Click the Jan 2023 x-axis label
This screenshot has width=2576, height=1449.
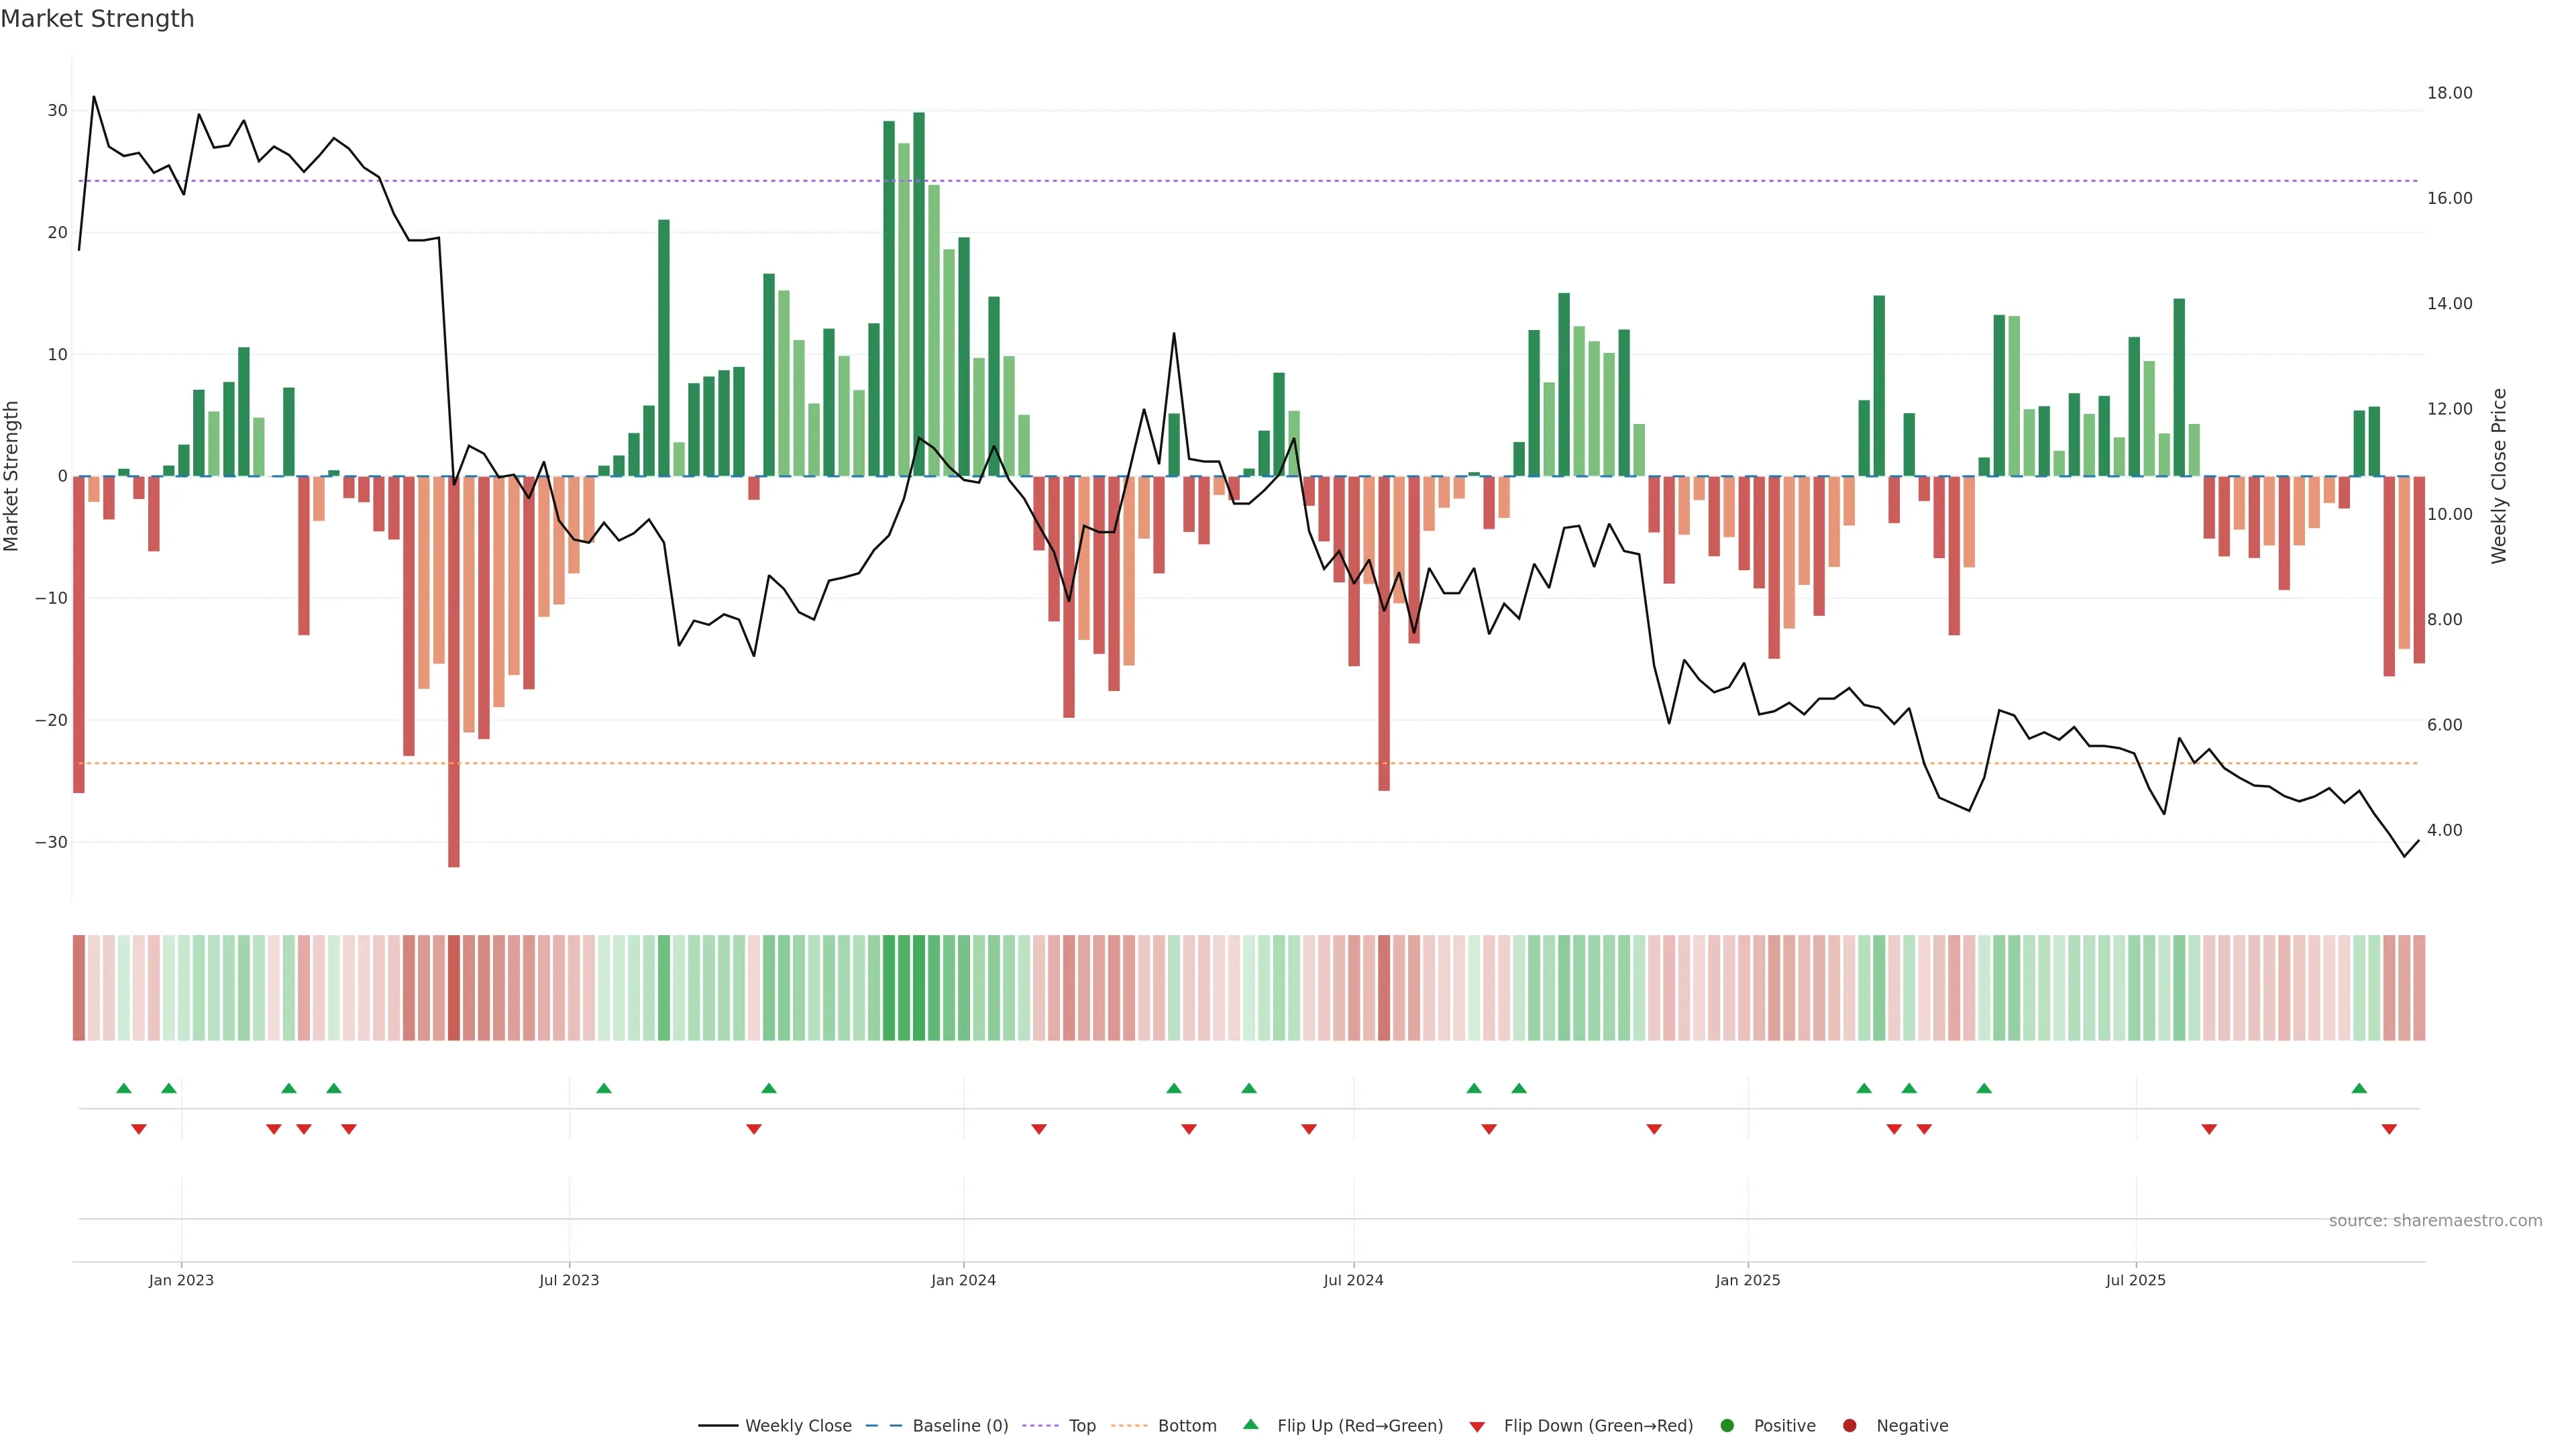click(181, 1280)
